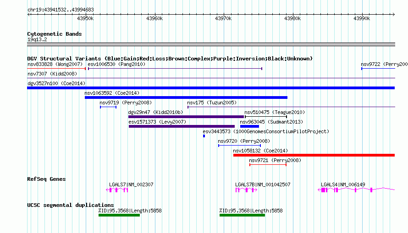Click the gray 19q13.2 cytogenetic band bar
Image resolution: width=408 pixels, height=233 pixels.
(211, 44)
